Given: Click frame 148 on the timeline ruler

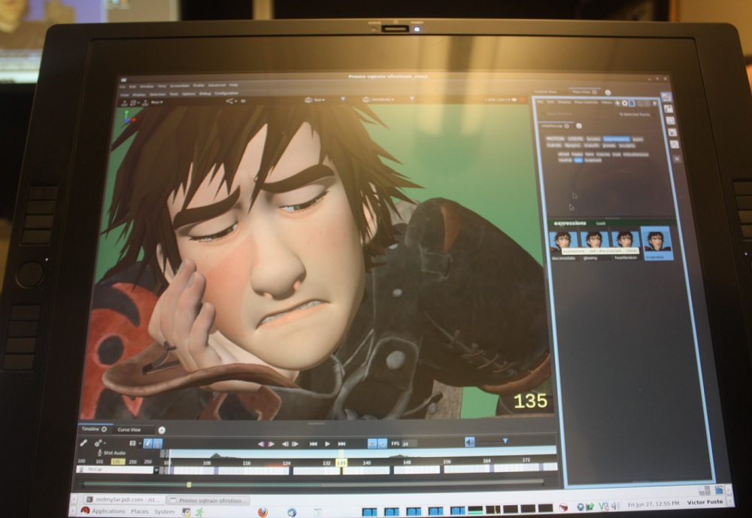Looking at the screenshot, I should pyautogui.click(x=407, y=462).
